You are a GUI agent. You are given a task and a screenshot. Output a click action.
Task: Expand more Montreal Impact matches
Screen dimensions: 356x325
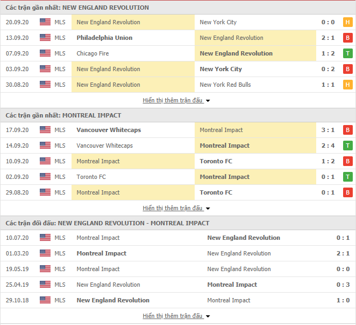click(176, 208)
